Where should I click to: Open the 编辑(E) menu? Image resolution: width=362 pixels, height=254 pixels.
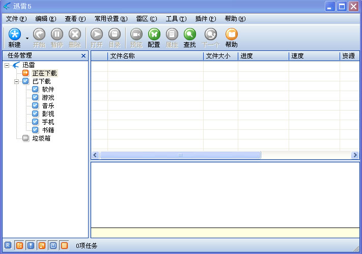pyautogui.click(x=46, y=19)
